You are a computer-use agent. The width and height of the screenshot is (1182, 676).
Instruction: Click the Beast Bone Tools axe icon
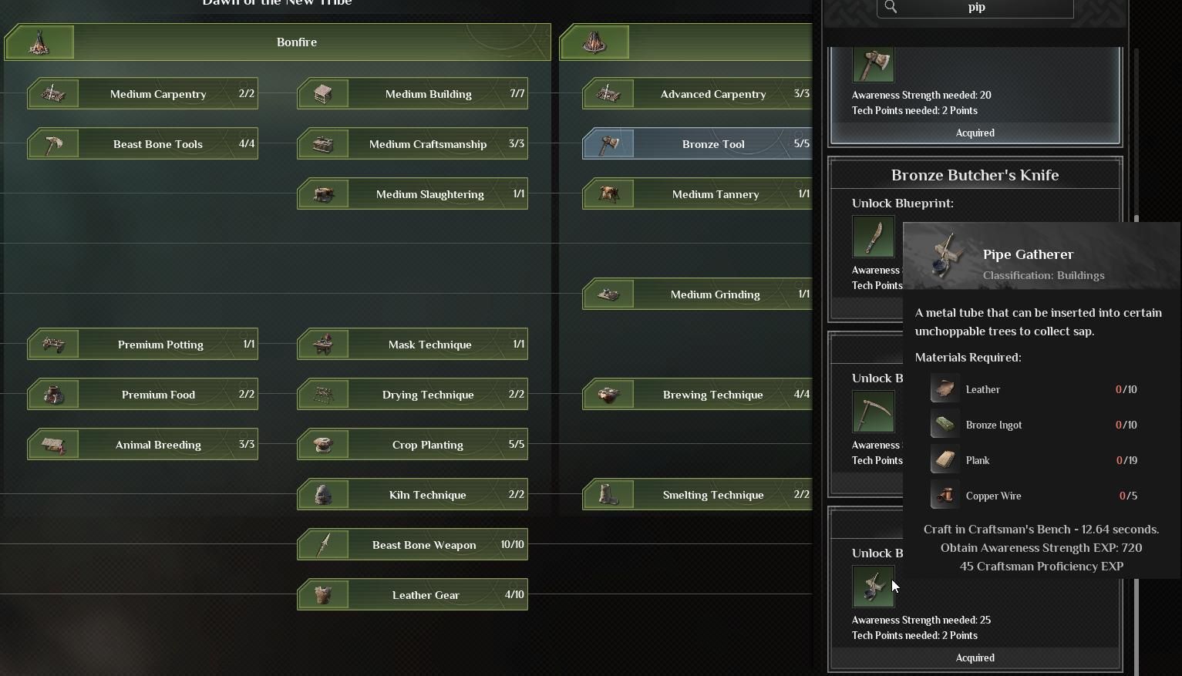[x=53, y=144]
